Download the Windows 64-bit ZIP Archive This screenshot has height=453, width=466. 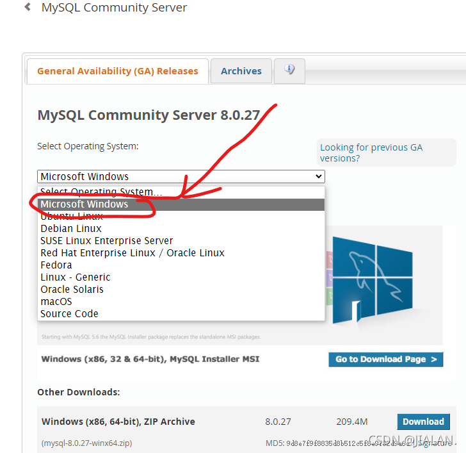423,422
